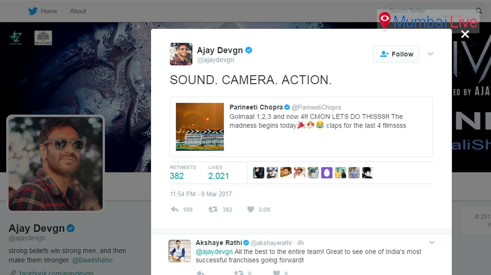Image resolution: width=491 pixels, height=275 pixels.
Task: Open the last liker avatar in the row
Action: [368, 173]
